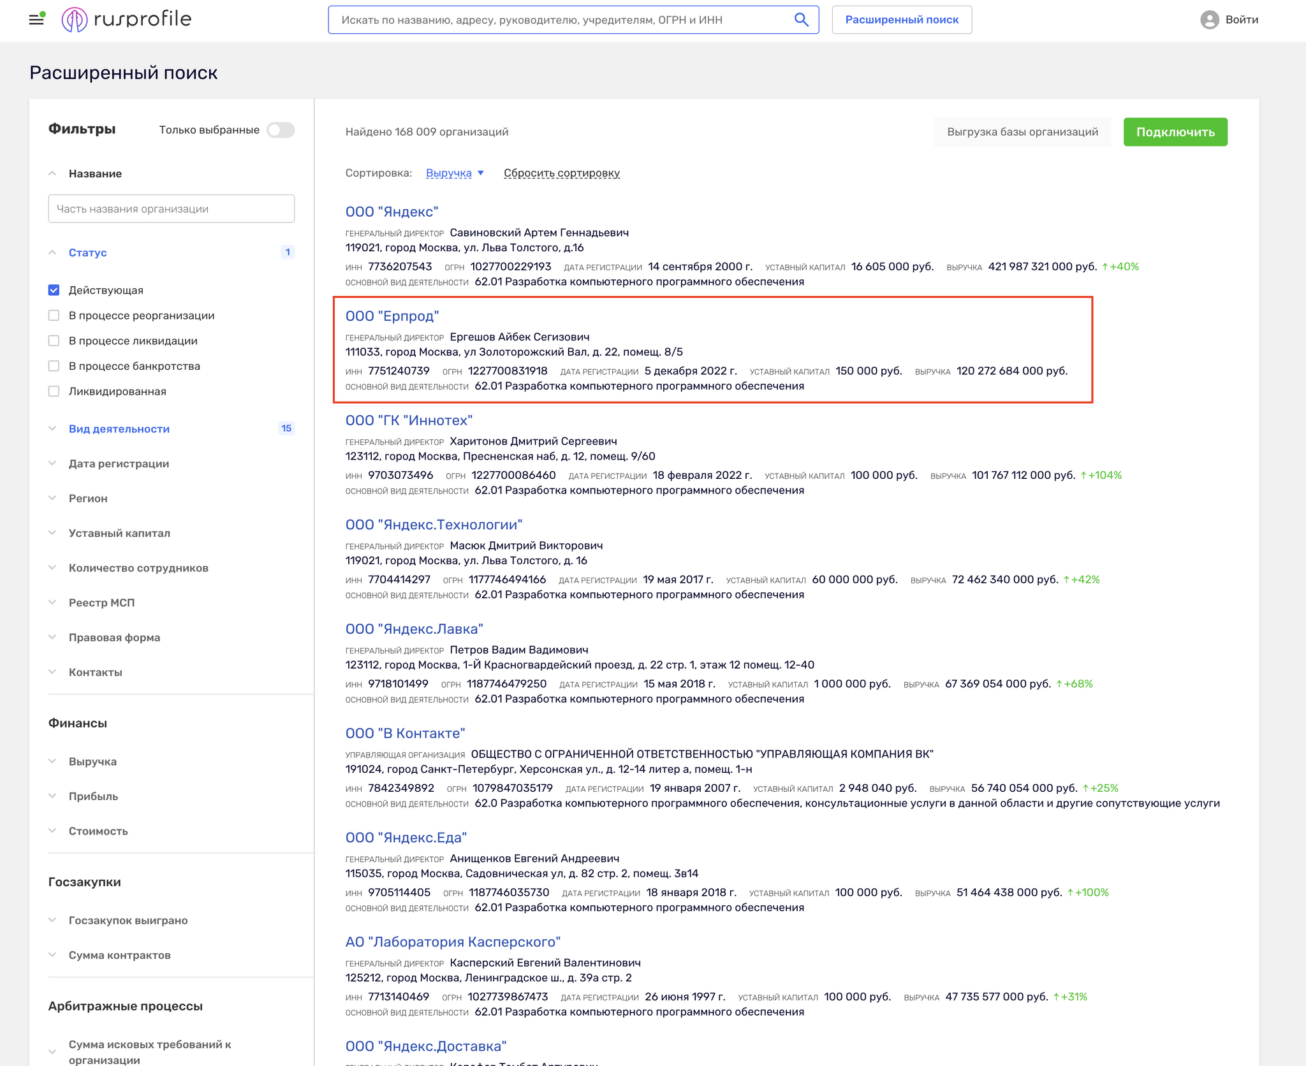Screen dimensions: 1306x1066
Task: Click the Rusprofile logo icon
Action: tap(74, 20)
